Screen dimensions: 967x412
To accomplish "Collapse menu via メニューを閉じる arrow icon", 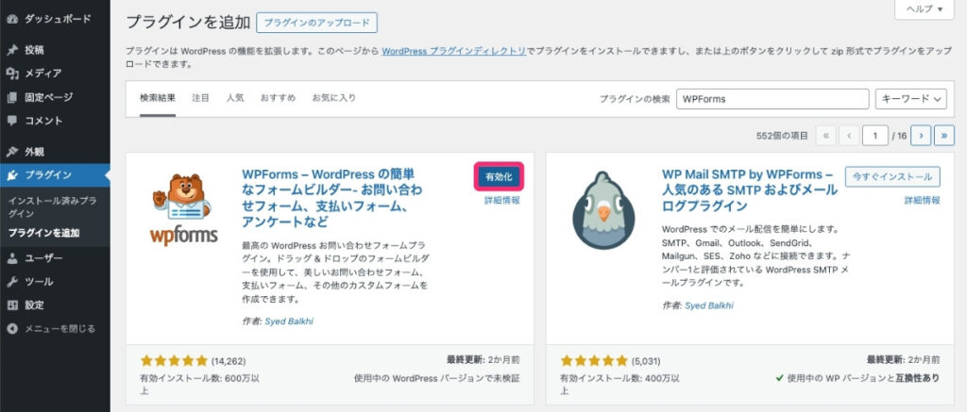I will (12, 329).
